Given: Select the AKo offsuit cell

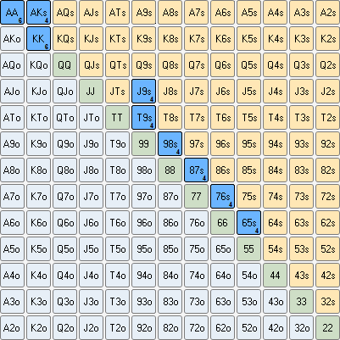Looking at the screenshot, I should pyautogui.click(x=12, y=38).
